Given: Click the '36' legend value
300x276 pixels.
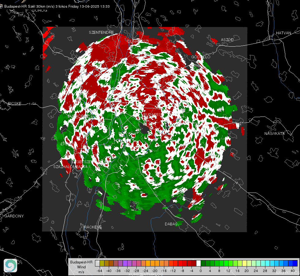Looking at the screenshot, I should click(283, 271).
